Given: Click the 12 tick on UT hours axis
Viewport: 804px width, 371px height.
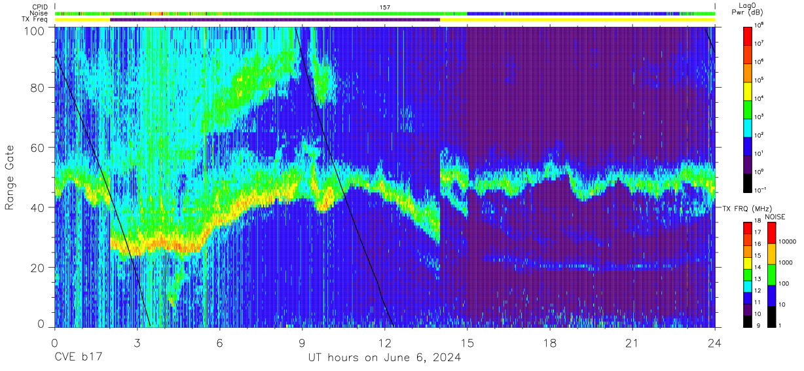Looking at the screenshot, I should pos(385,344).
